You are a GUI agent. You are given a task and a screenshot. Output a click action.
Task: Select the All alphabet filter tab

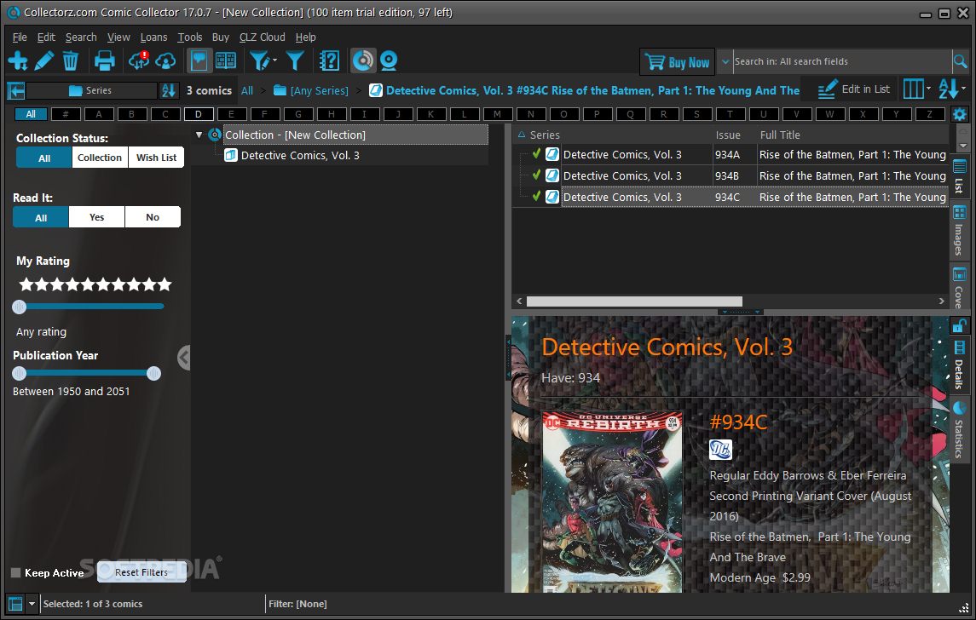32,114
